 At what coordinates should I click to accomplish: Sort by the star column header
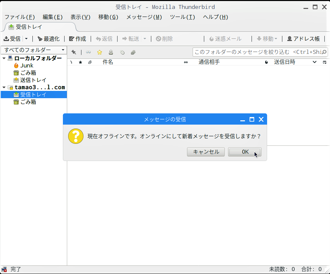coord(80,62)
